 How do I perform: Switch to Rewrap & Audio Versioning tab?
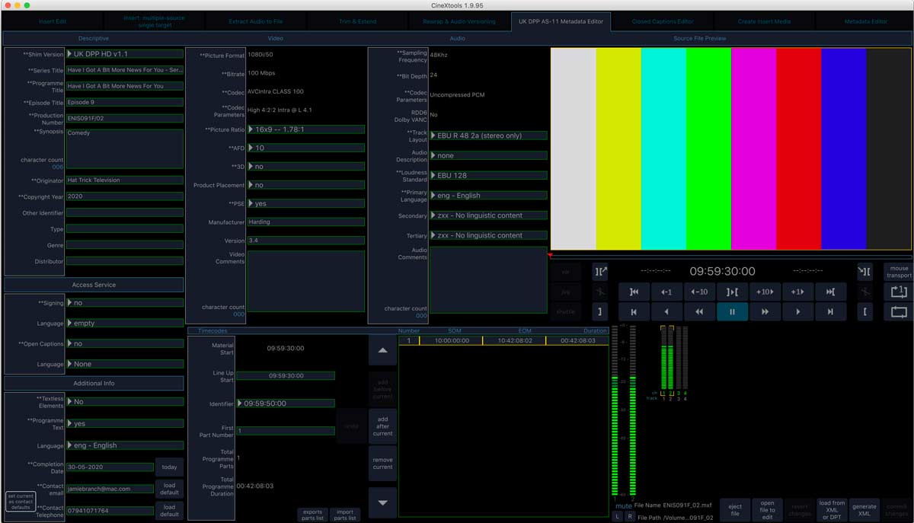(x=459, y=21)
